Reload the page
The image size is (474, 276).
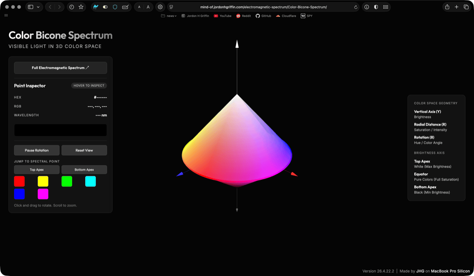coord(355,7)
